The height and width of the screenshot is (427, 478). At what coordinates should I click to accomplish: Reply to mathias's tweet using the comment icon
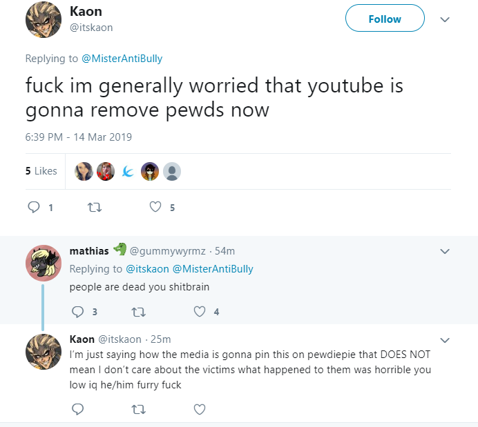tap(77, 312)
